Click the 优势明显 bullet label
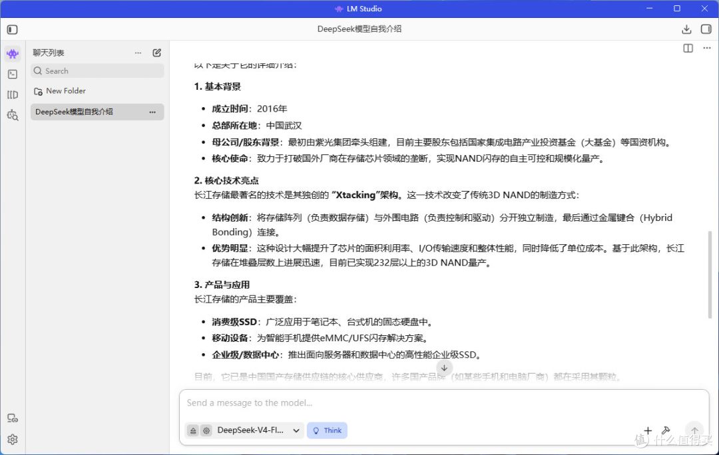 pyautogui.click(x=230, y=248)
